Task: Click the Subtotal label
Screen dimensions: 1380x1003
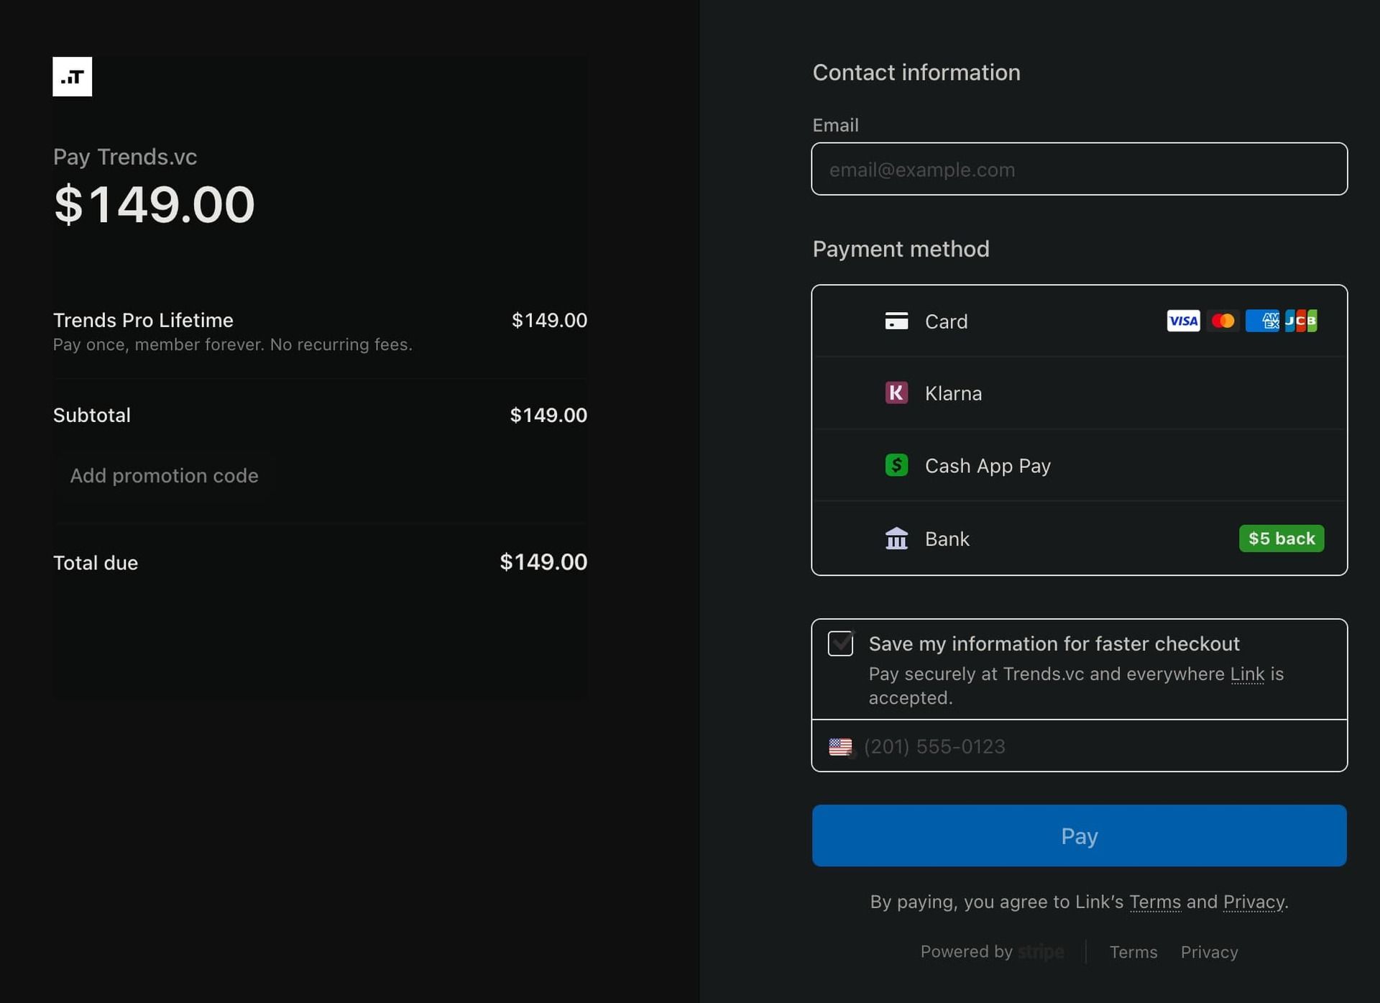Action: [91, 415]
